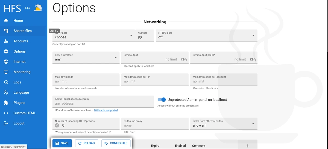Open the HTTP port dropdown
This screenshot has height=149, width=328.
(94, 35)
